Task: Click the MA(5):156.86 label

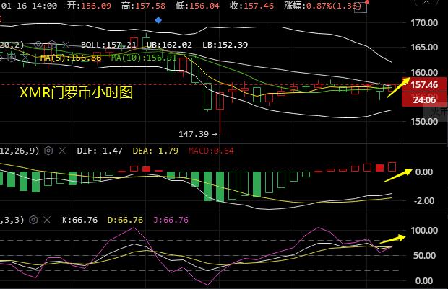Action: pos(71,58)
